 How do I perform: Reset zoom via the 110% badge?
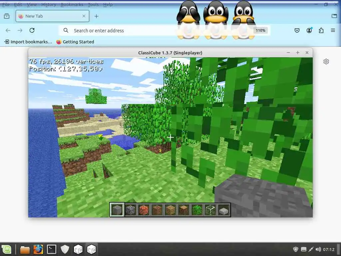click(x=260, y=30)
